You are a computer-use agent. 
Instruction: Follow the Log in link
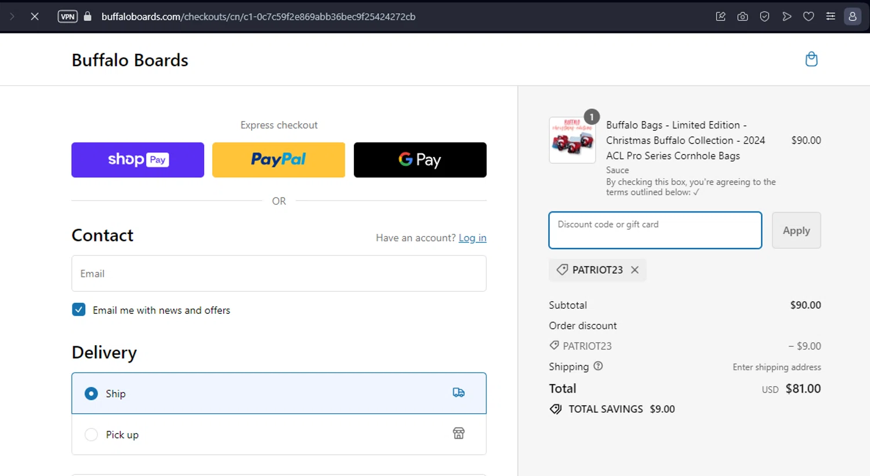(x=473, y=238)
